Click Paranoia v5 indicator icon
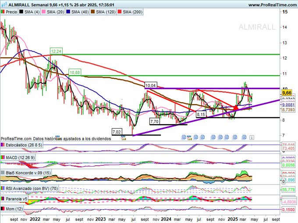 [x=3, y=199]
